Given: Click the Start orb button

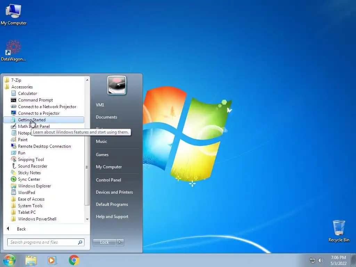Looking at the screenshot, I should [x=9, y=260].
